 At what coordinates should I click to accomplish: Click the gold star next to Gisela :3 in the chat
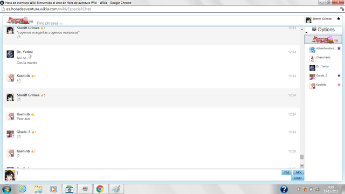coord(33,132)
